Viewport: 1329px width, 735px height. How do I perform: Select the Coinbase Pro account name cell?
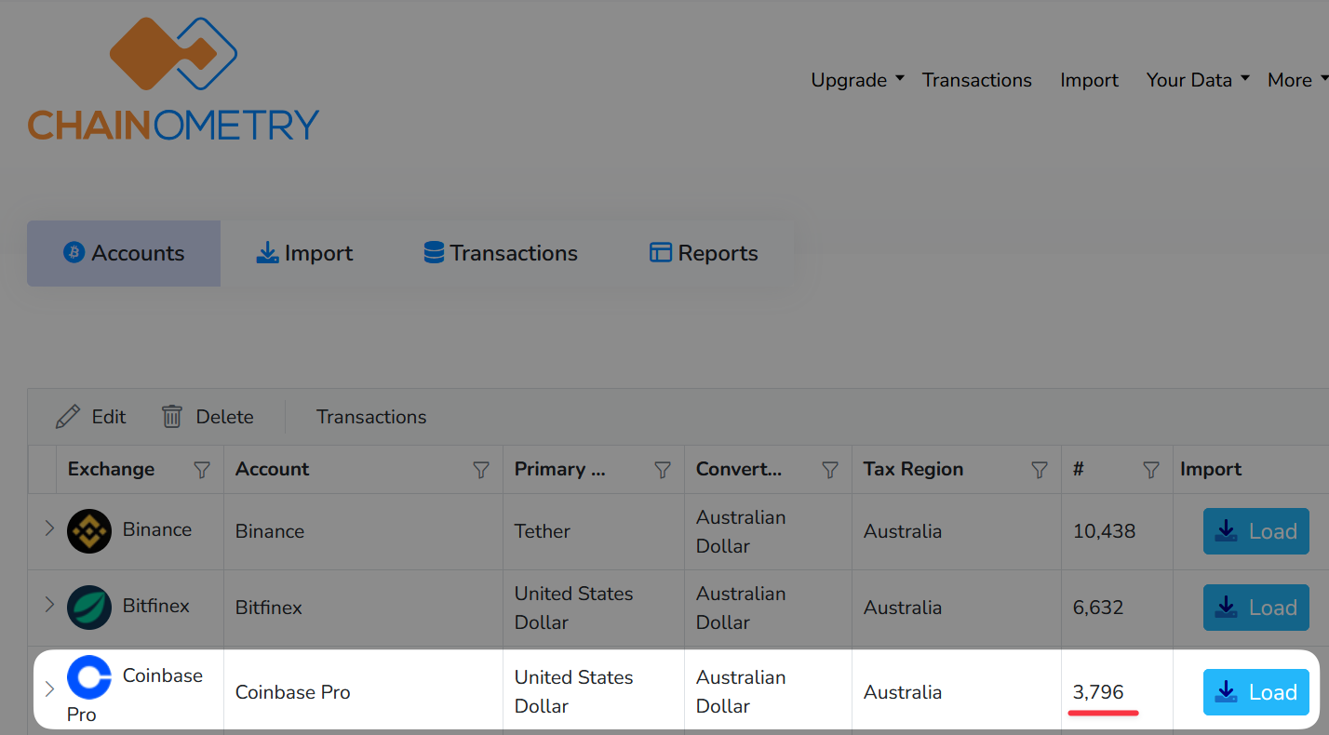[363, 692]
